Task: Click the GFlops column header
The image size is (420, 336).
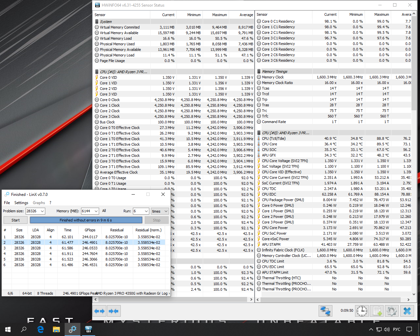Action: click(90, 230)
